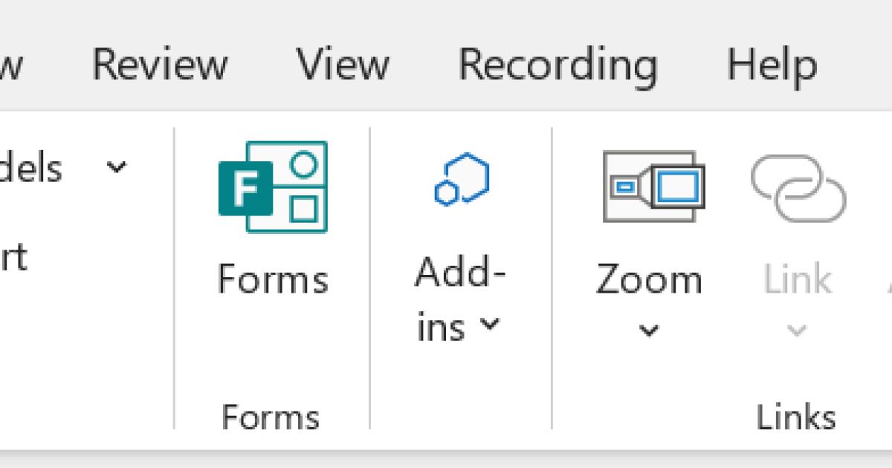Image resolution: width=892 pixels, height=468 pixels.
Task: Click the Forms group name at bottom
Action: click(271, 417)
